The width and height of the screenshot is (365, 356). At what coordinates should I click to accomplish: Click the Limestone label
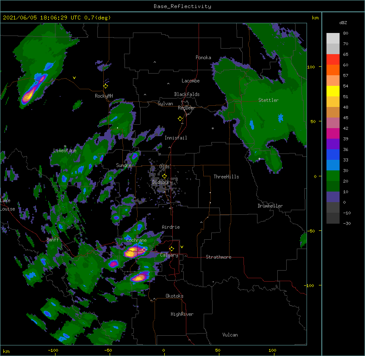[65, 151]
